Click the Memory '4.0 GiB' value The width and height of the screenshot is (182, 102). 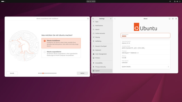click(124, 58)
